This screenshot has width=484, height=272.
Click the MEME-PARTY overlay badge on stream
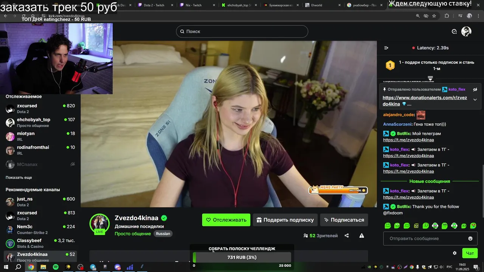pos(338,189)
